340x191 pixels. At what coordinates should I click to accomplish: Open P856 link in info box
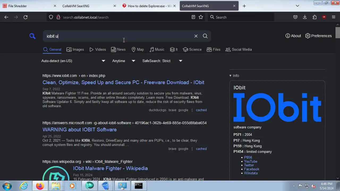tap(248, 157)
